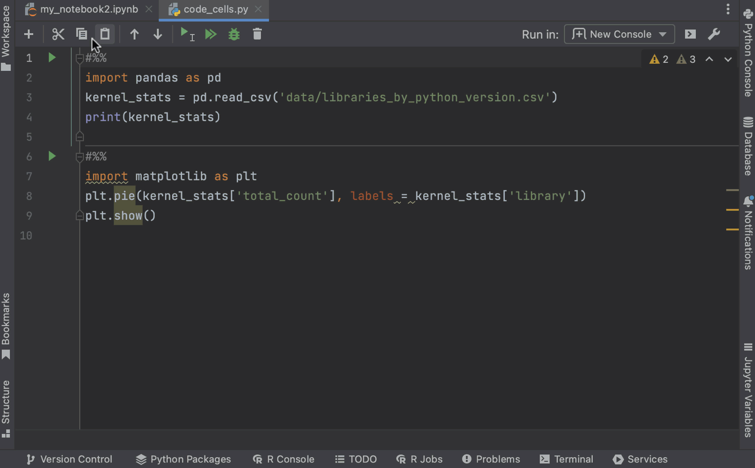Switch to the my_notebook2.ipynb tab
The height and width of the screenshot is (468, 755).
(x=89, y=9)
